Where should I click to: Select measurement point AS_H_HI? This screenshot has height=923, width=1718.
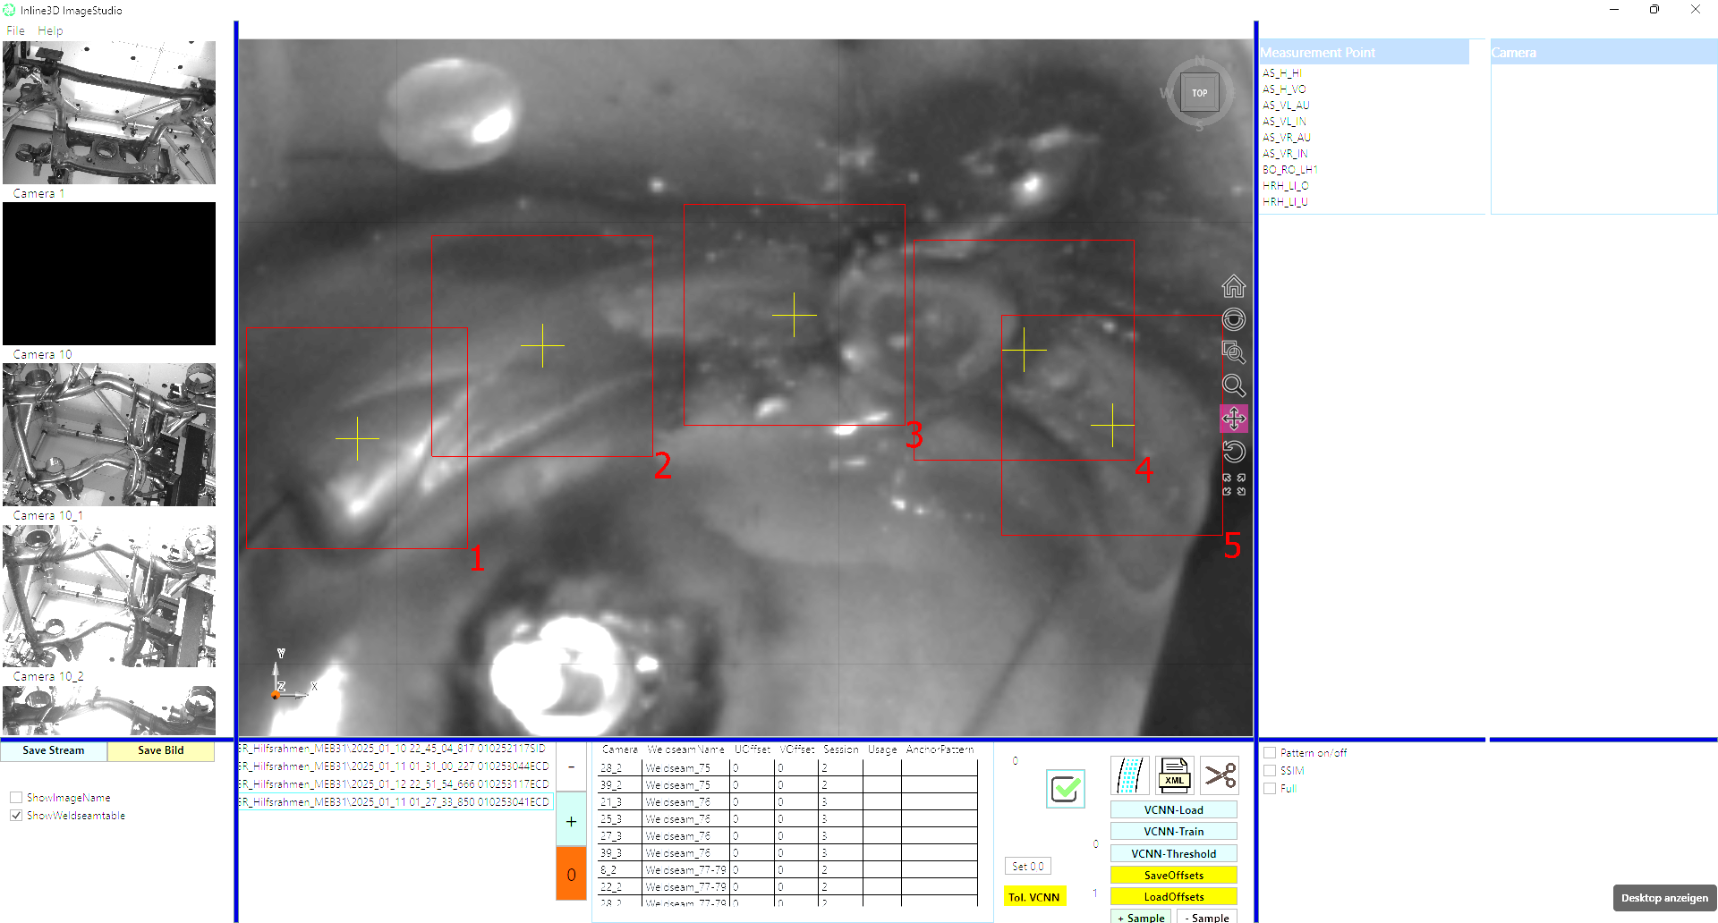point(1281,73)
